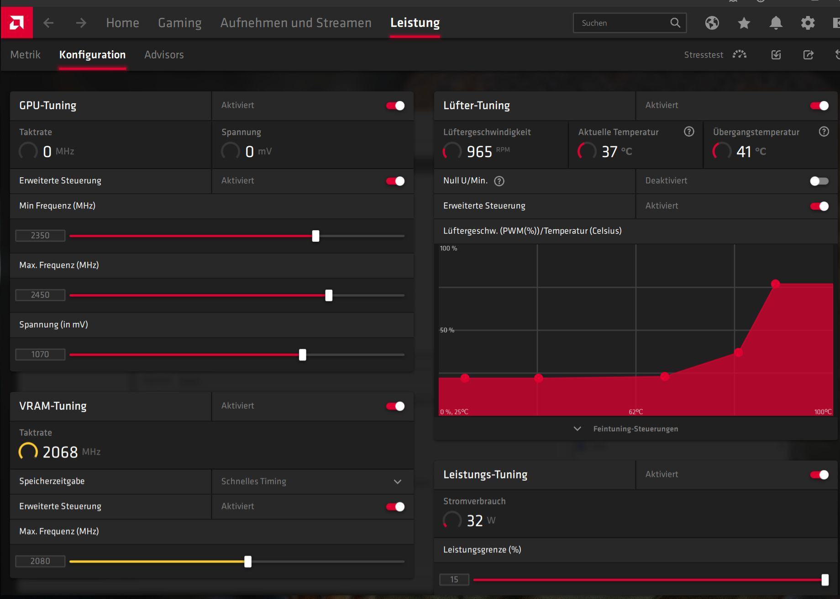
Task: Click Spannung (in mV) slider handle
Action: [303, 355]
